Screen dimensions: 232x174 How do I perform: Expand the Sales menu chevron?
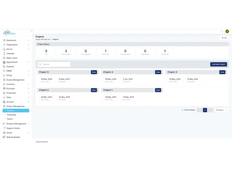(28, 97)
